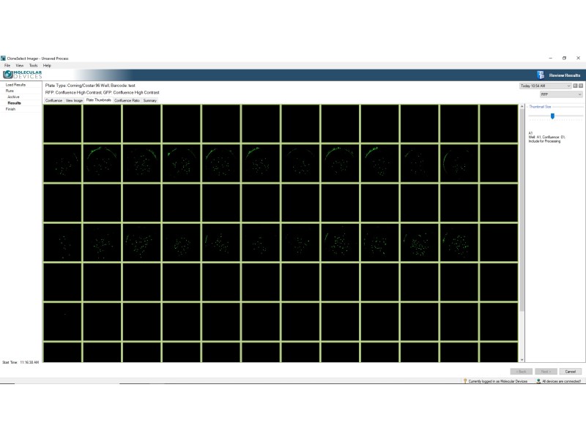The height and width of the screenshot is (439, 586).
Task: Open the 'Today 10:54 AM' timepoint dropdown
Action: [545, 86]
